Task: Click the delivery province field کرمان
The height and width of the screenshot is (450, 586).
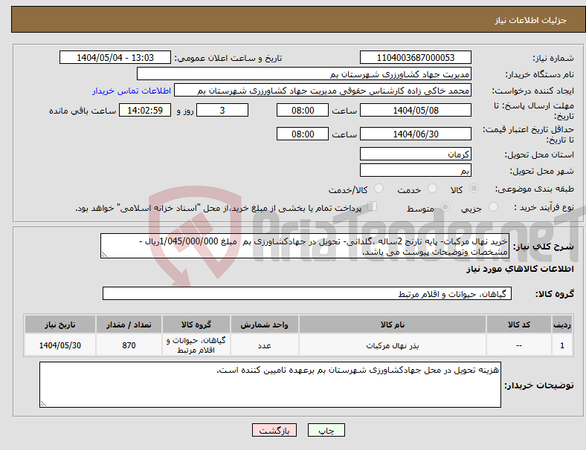Action: pyautogui.click(x=416, y=154)
